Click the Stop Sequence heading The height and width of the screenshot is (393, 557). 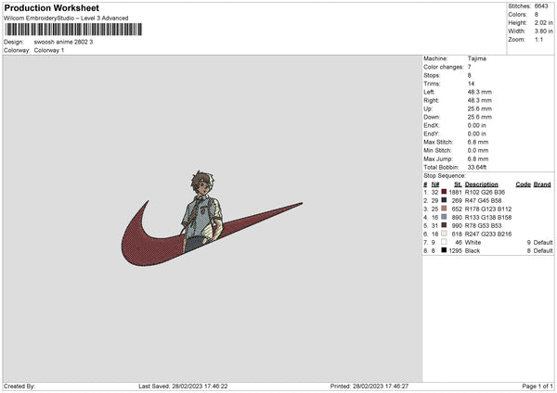[x=444, y=176]
